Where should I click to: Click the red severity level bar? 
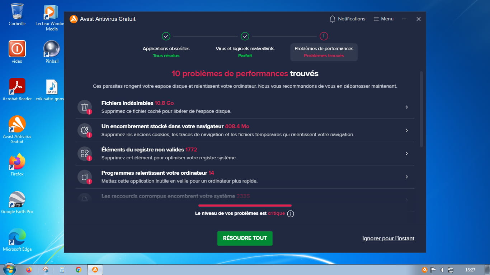245,206
